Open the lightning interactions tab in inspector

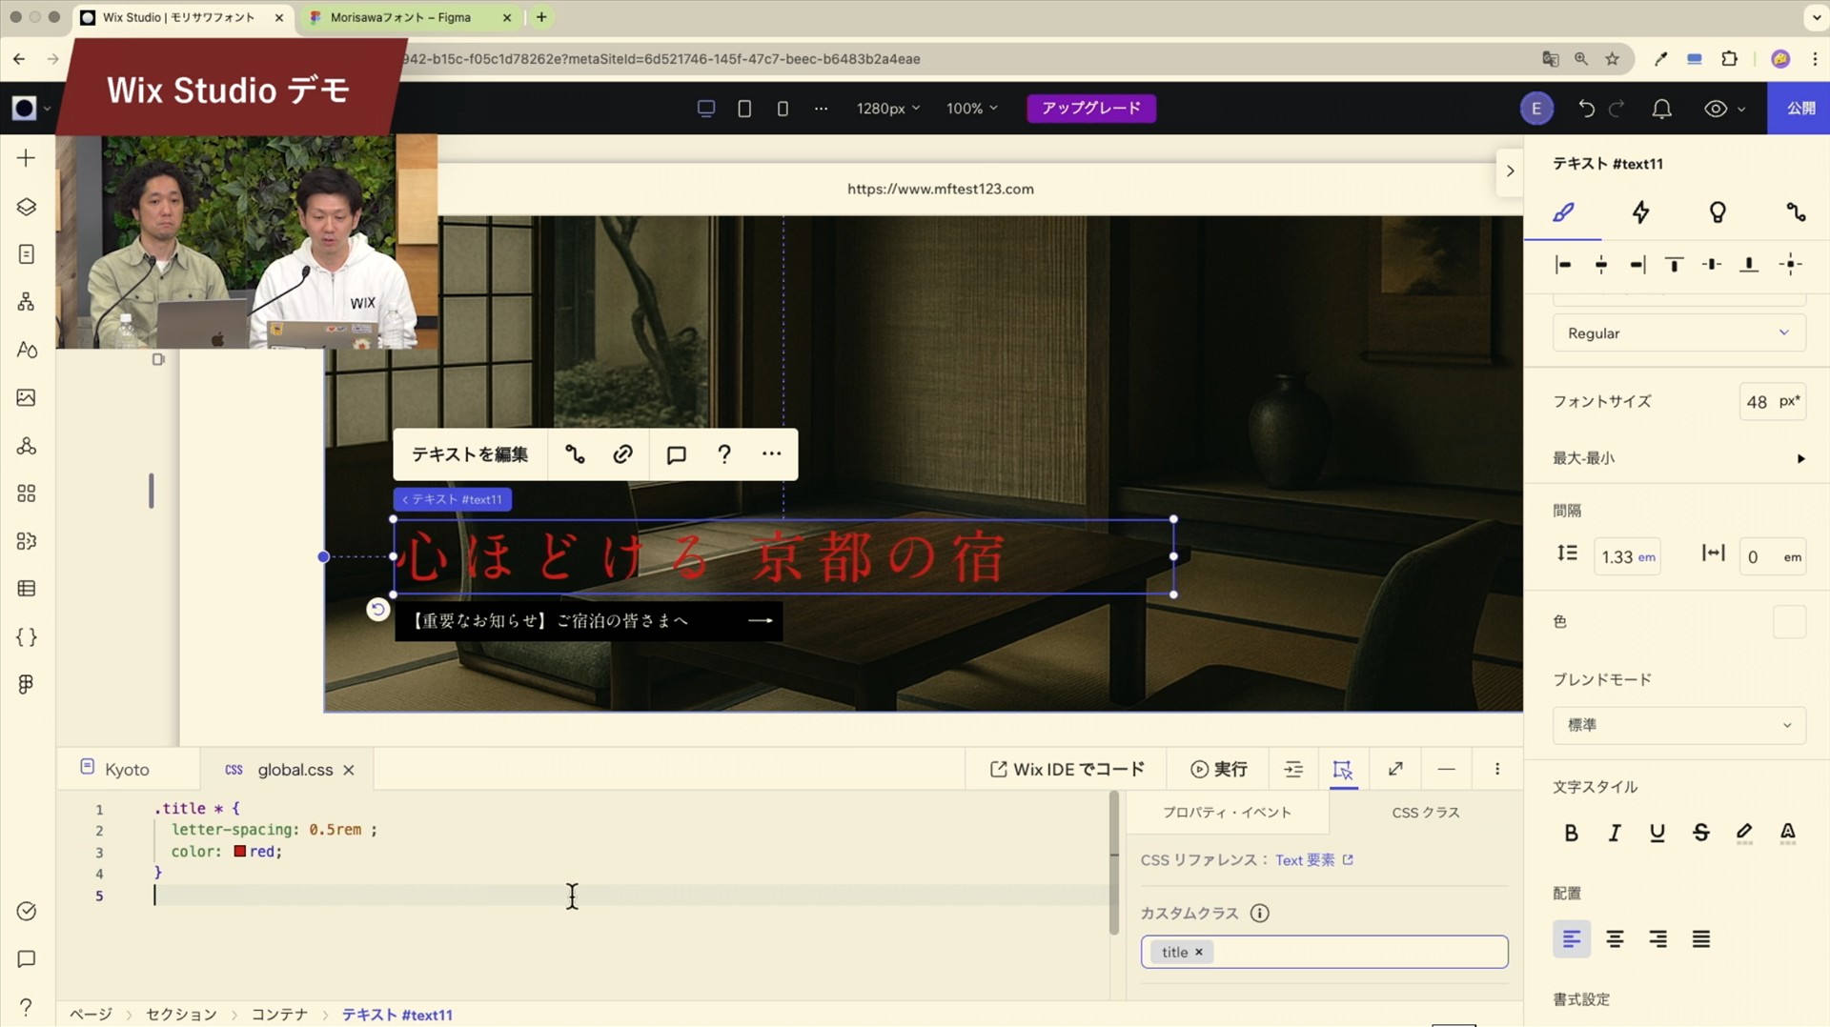click(1640, 212)
